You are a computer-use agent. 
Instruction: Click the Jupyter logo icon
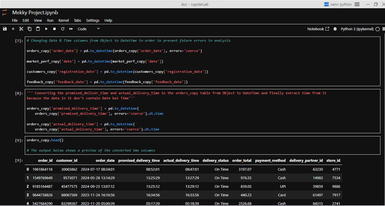coord(4,13)
